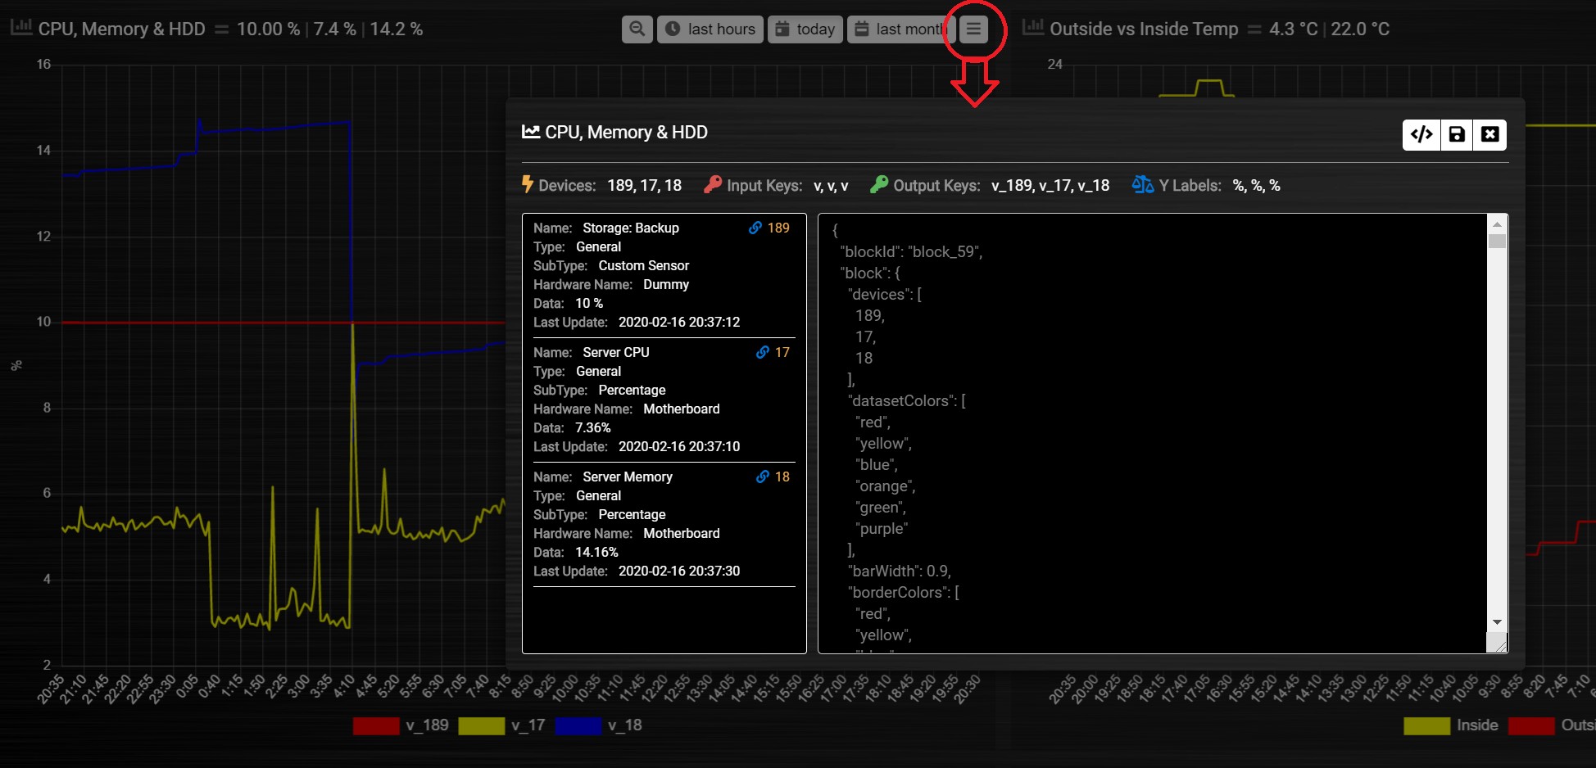The width and height of the screenshot is (1596, 768).
Task: Click inside the JSON block config text area
Action: [x=1153, y=434]
